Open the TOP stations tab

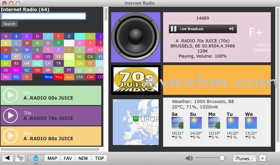pyautogui.click(x=99, y=158)
